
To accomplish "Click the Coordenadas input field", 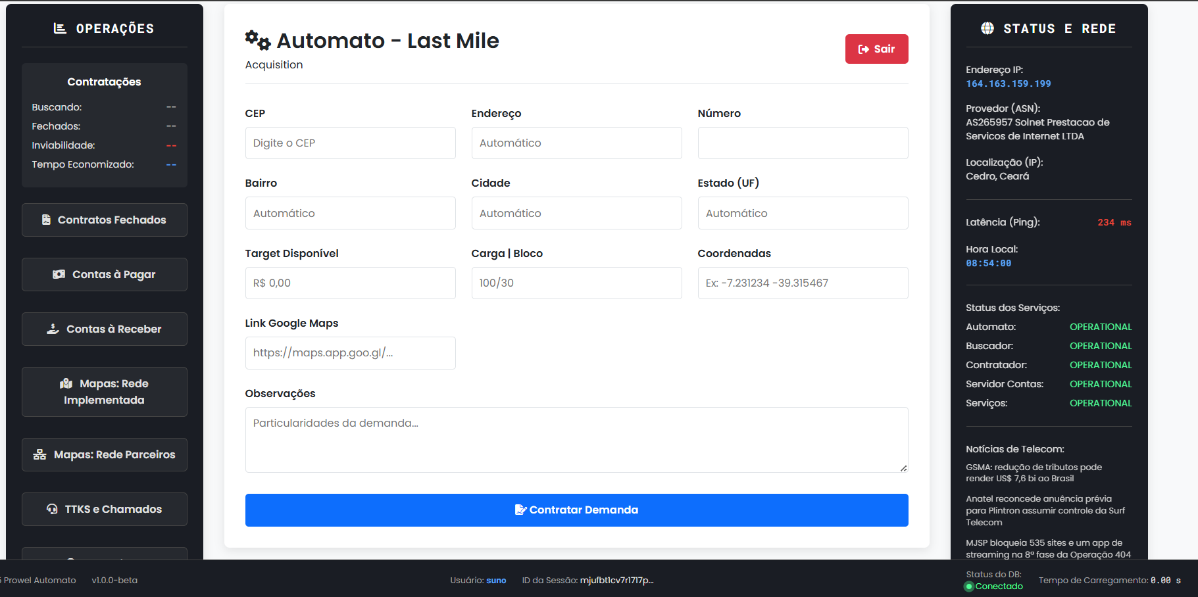I will click(x=803, y=283).
